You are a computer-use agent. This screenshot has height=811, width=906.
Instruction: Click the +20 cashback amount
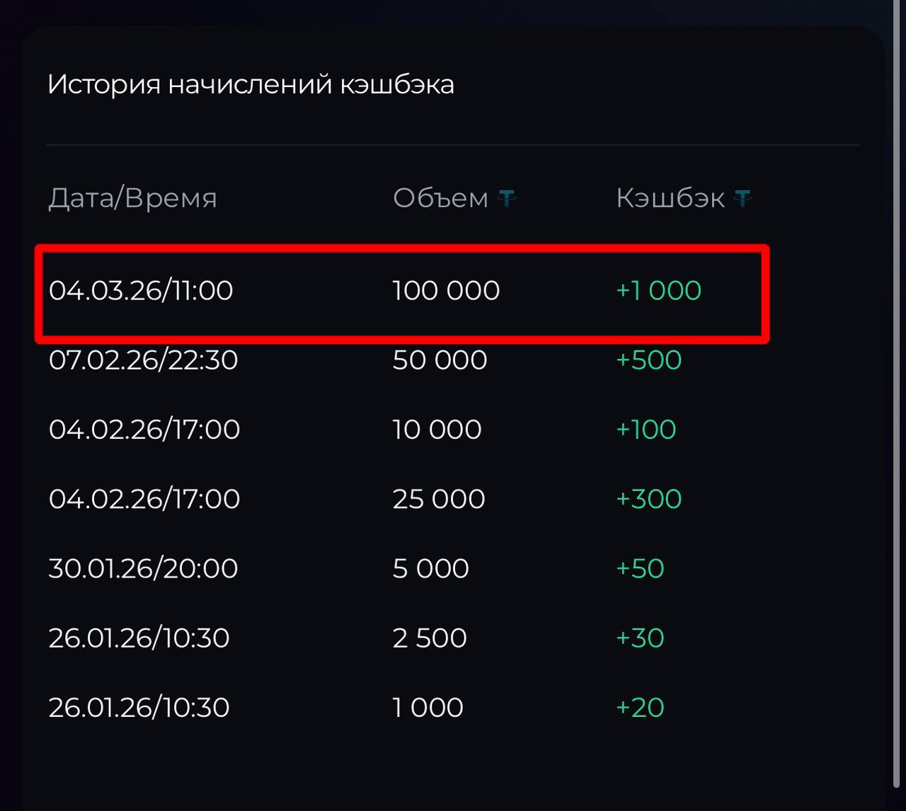coord(640,707)
